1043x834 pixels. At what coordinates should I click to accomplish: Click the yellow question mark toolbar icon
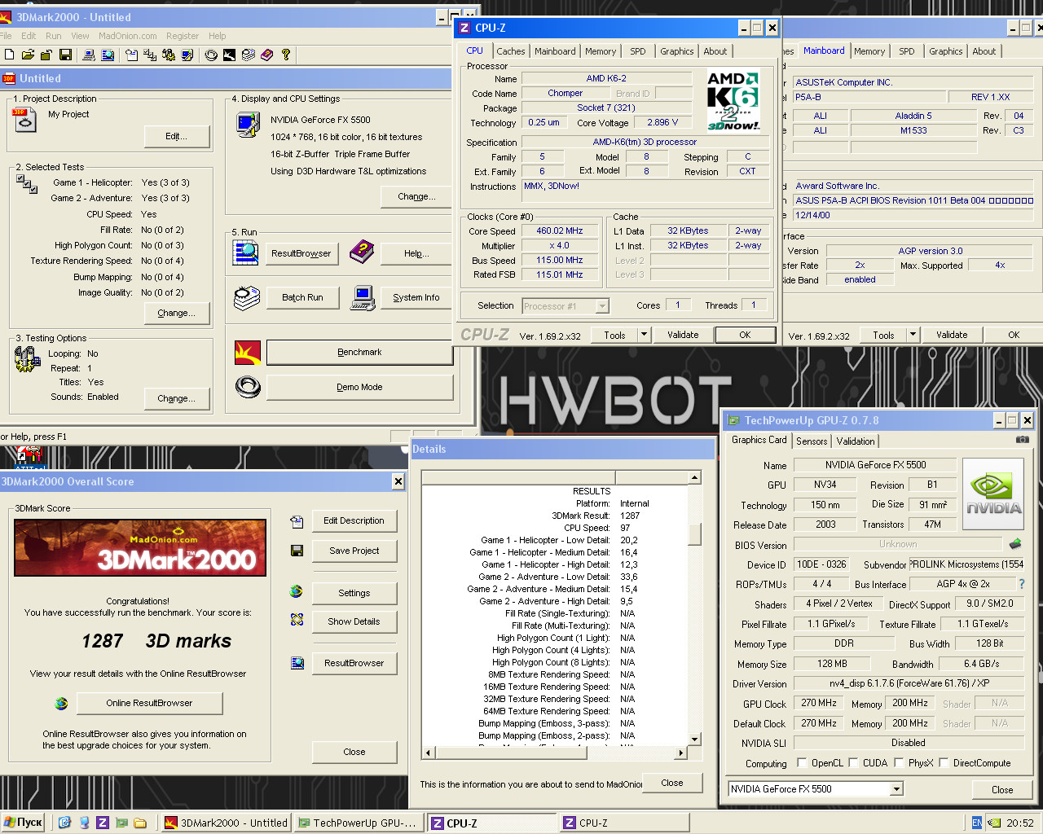click(286, 55)
